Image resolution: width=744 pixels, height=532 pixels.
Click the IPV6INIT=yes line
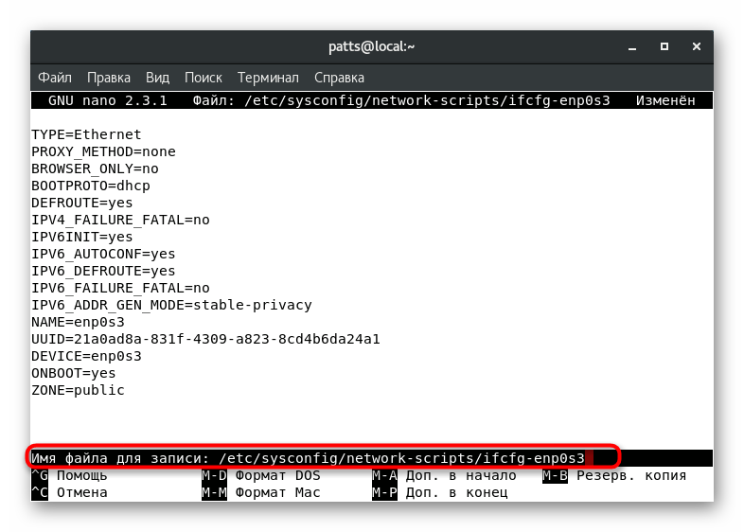[82, 237]
